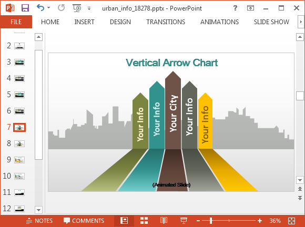
Task: Start slide show from beginning icon
Action: click(77, 8)
